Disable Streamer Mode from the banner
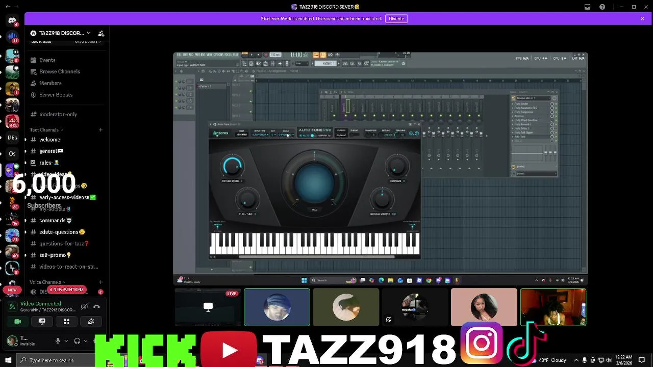Screen dimensions: 653x367 coord(396,19)
